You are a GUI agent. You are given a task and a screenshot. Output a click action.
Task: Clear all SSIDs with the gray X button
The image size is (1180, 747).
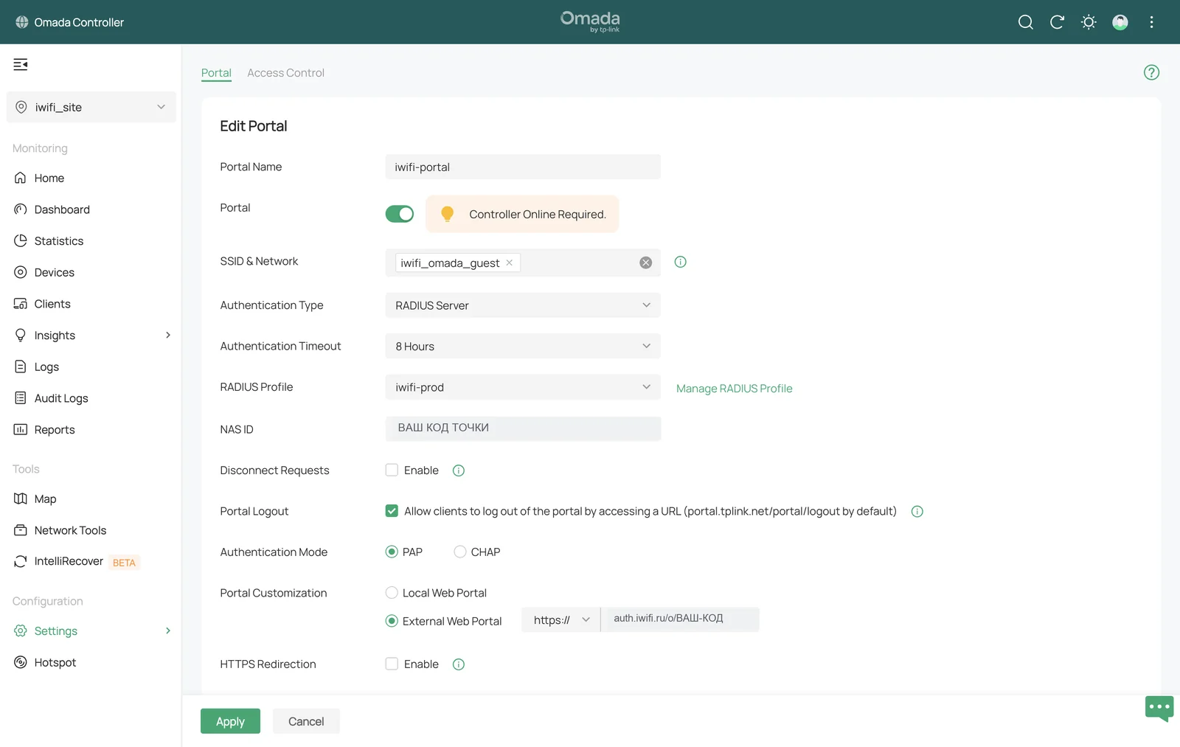(x=645, y=263)
